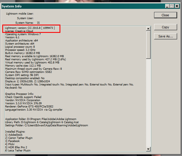Click the "Installed Plugins:" heading
The width and height of the screenshot is (182, 156).
point(15,132)
